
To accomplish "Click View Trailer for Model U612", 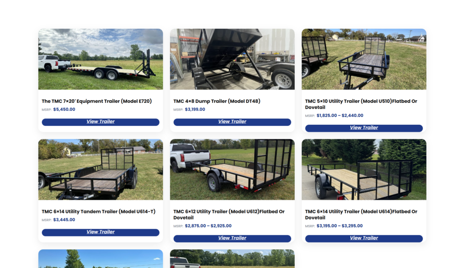I will [x=232, y=238].
